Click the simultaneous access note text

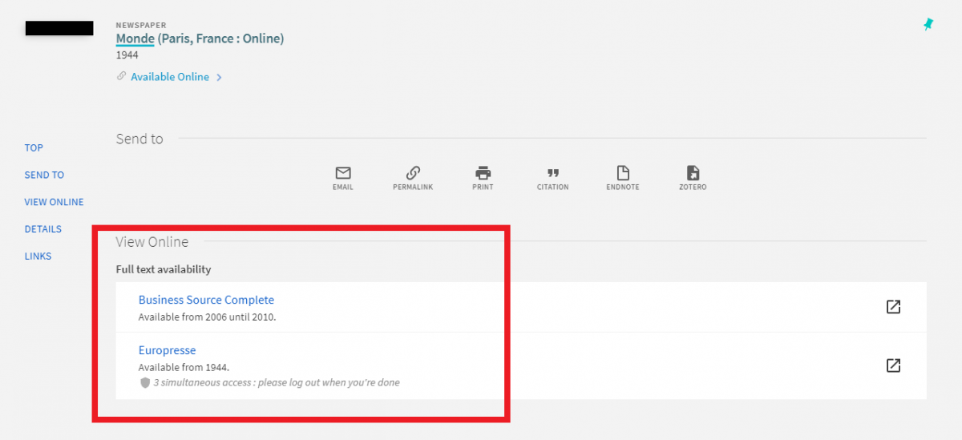(x=277, y=383)
